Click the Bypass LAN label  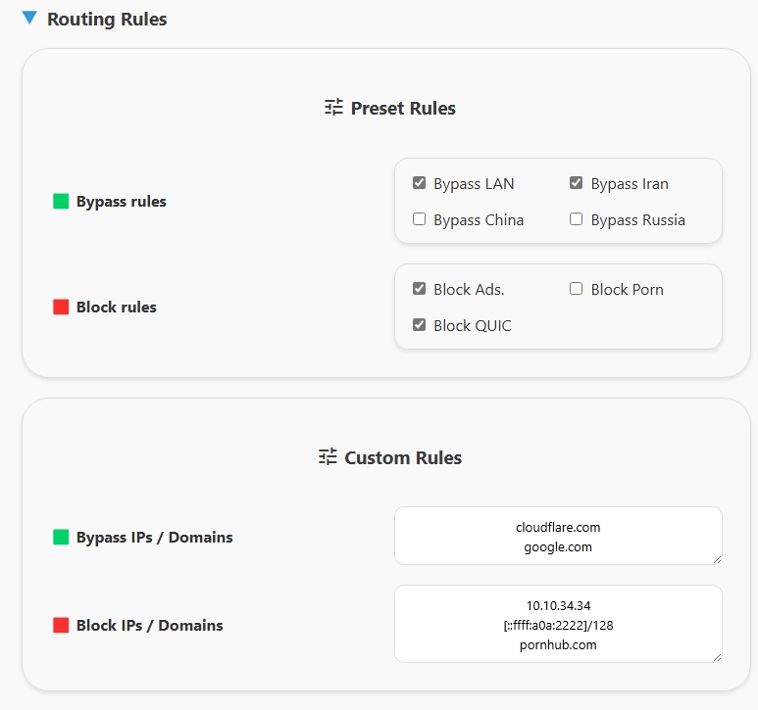point(474,184)
